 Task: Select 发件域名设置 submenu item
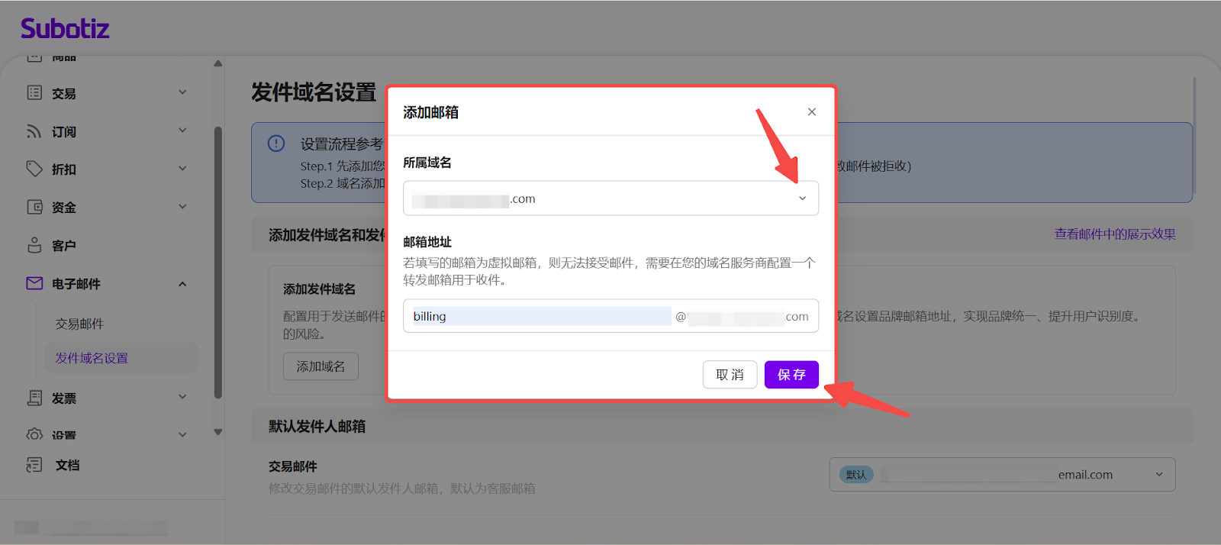[x=92, y=358]
